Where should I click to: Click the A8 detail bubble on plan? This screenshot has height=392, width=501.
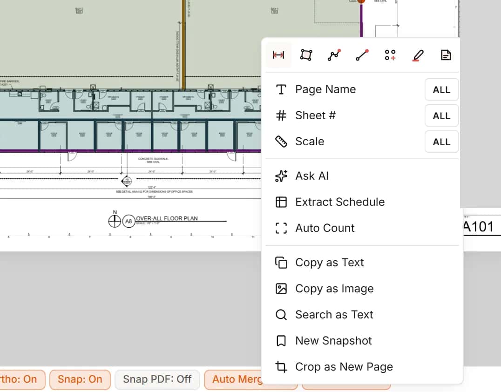coord(129,221)
